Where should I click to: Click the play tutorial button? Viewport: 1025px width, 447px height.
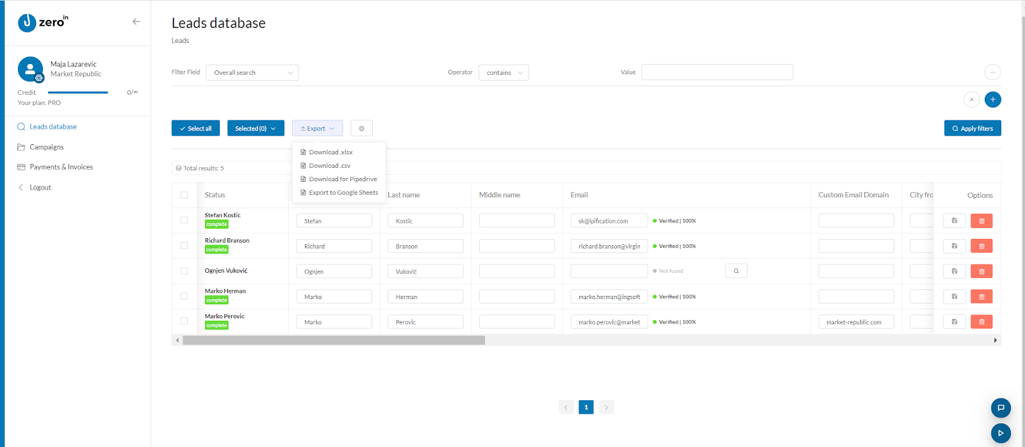[x=1001, y=434]
